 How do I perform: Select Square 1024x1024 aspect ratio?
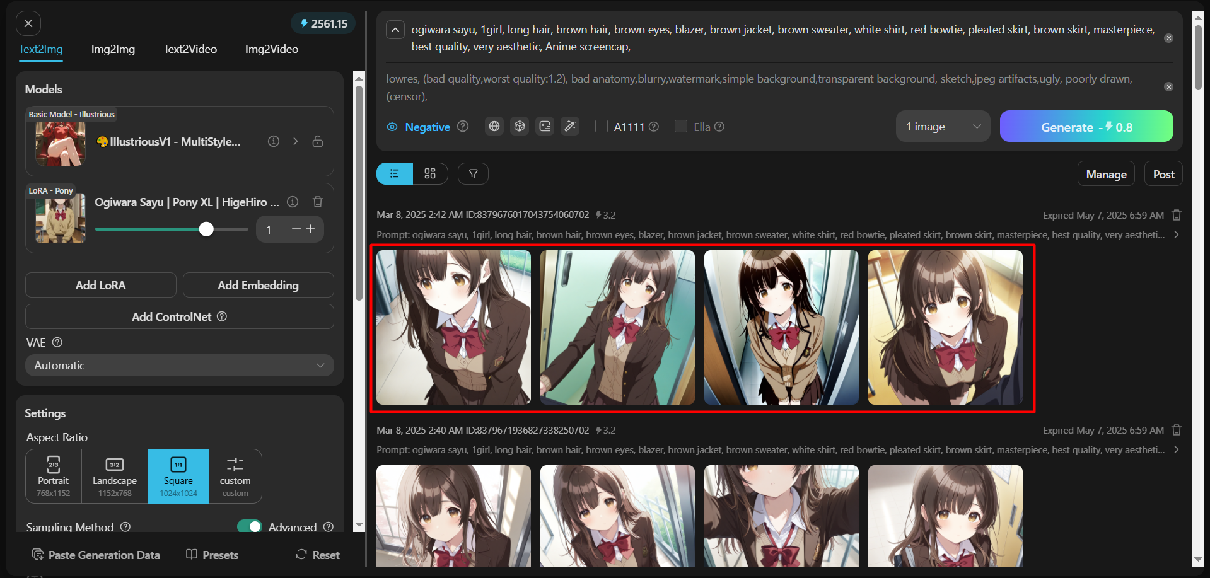click(x=178, y=476)
